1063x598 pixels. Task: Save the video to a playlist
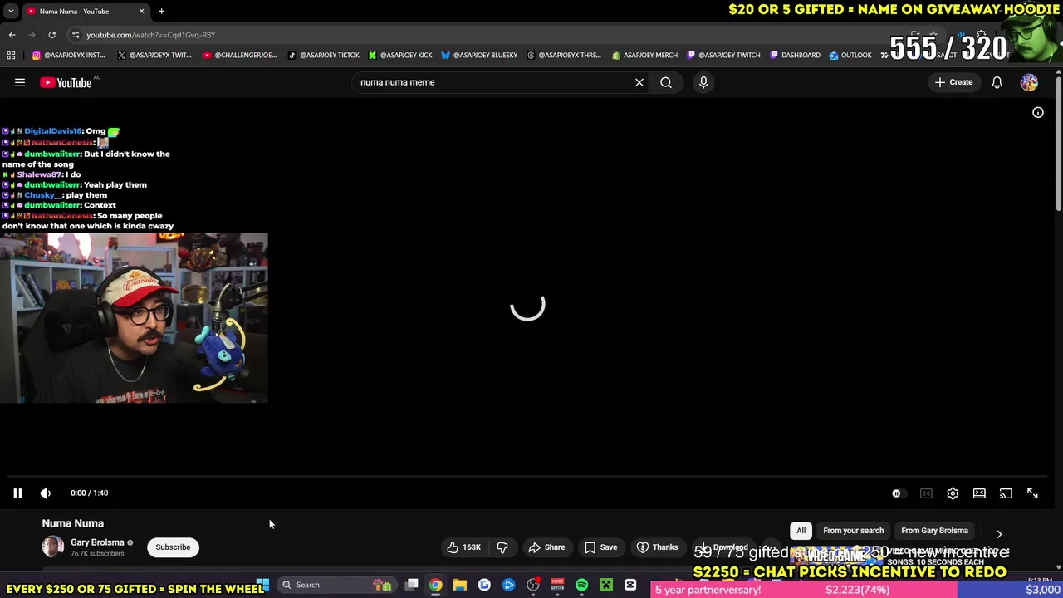[600, 547]
